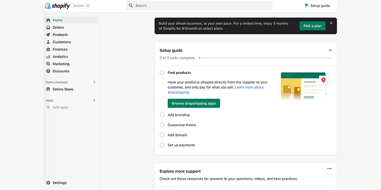
Task: Navigate to Marketing
Action: pyautogui.click(x=71, y=64)
